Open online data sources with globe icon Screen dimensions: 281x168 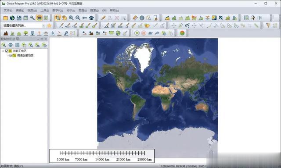12,18
